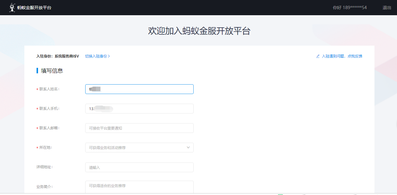Focus the 详细地址 input field

tap(139, 167)
